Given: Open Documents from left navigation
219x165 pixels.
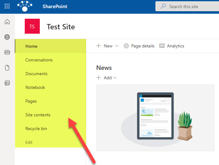Looking at the screenshot, I should point(36,74).
